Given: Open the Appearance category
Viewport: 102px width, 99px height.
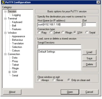Looking at the screenshot, I should tap(18, 36).
